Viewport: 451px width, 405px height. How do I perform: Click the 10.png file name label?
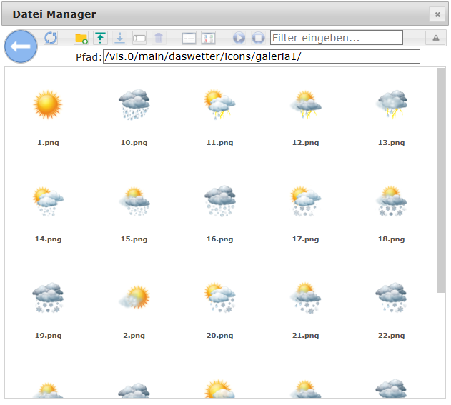134,143
